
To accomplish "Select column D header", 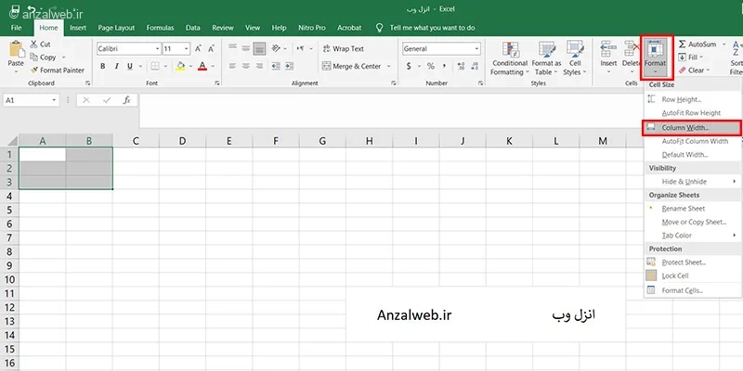I will [x=182, y=141].
